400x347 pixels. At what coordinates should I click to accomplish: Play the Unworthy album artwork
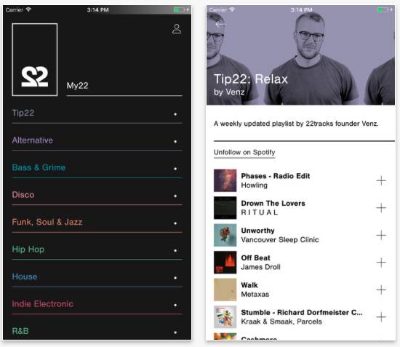(x=225, y=235)
